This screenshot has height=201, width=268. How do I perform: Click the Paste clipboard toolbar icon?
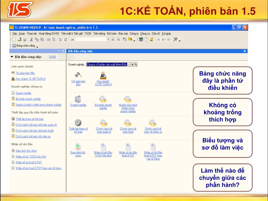coord(42,40)
